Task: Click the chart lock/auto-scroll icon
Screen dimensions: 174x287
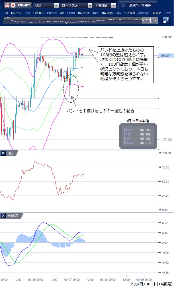Action: 166,20
